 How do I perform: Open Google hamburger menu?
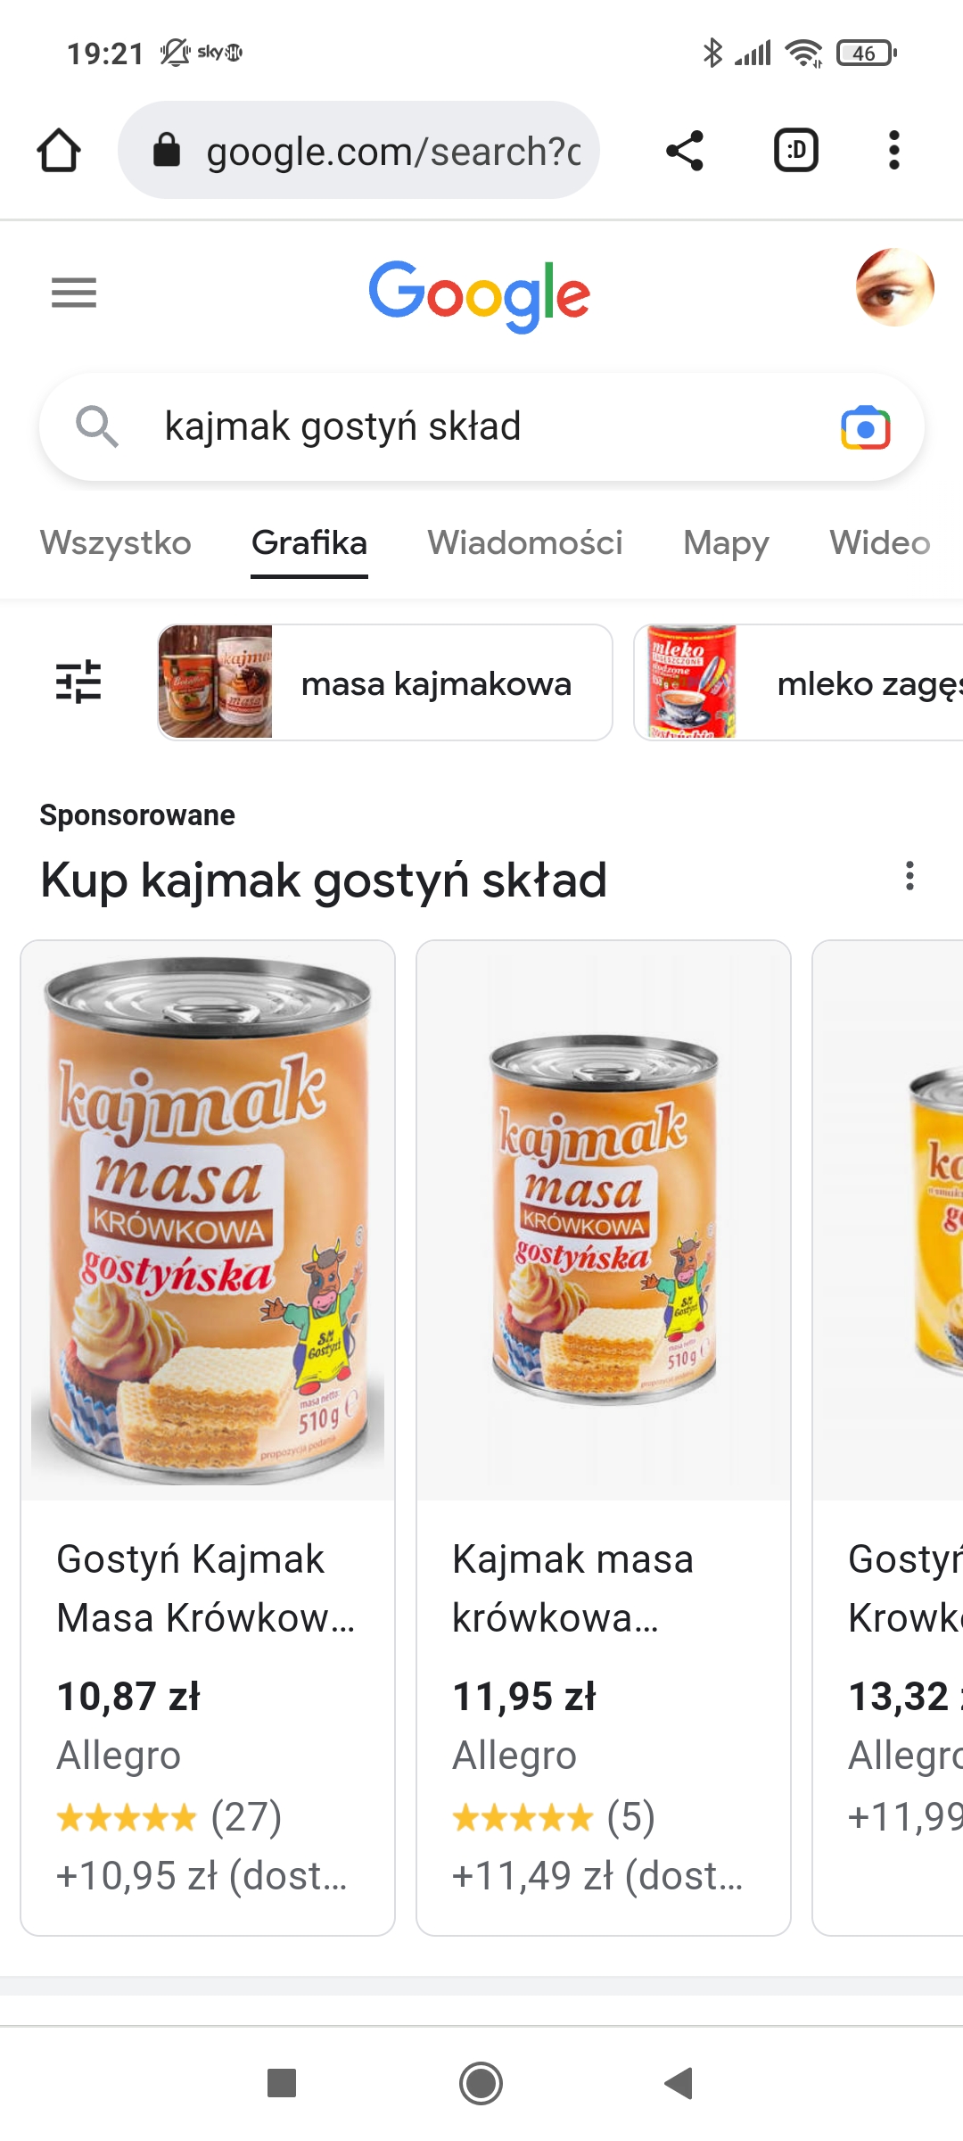74,293
